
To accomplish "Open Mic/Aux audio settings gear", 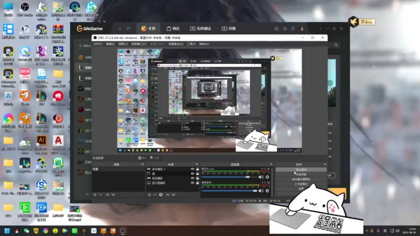I will [267, 177].
